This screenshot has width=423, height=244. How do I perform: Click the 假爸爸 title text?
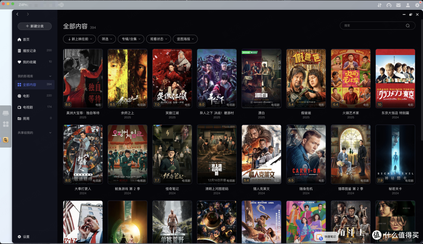(306, 113)
